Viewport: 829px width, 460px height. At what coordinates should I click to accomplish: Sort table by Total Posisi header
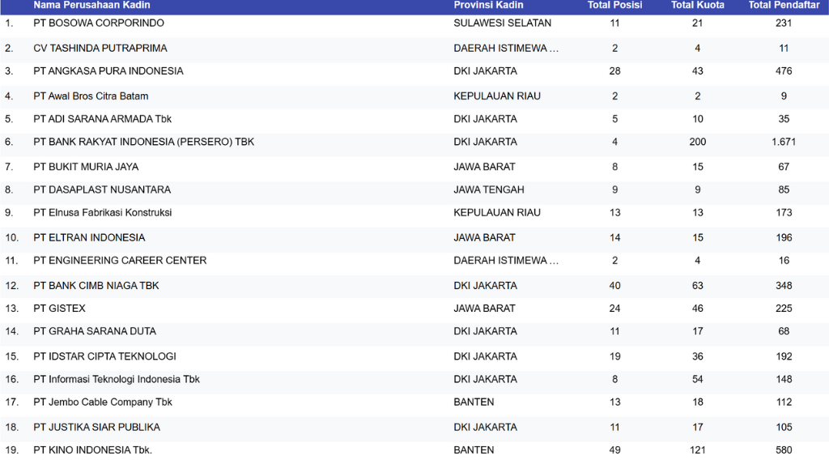(614, 5)
